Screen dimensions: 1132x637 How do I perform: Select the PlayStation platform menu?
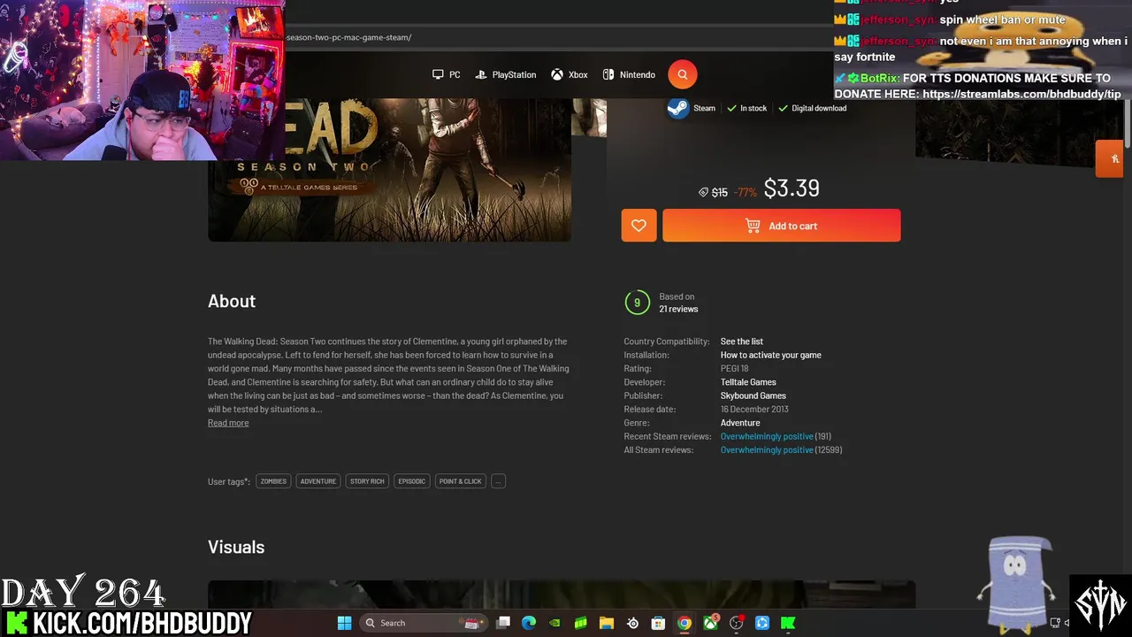[506, 75]
